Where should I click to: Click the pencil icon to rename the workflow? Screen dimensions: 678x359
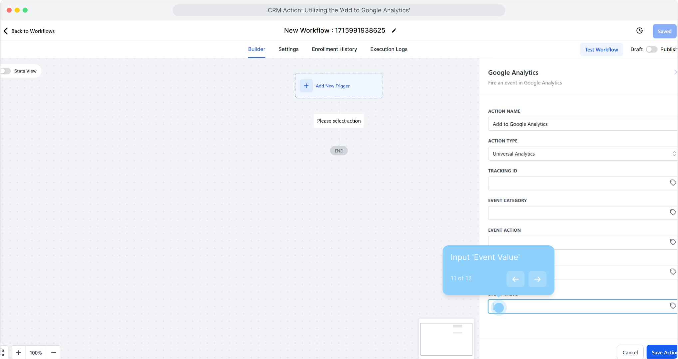pos(394,31)
